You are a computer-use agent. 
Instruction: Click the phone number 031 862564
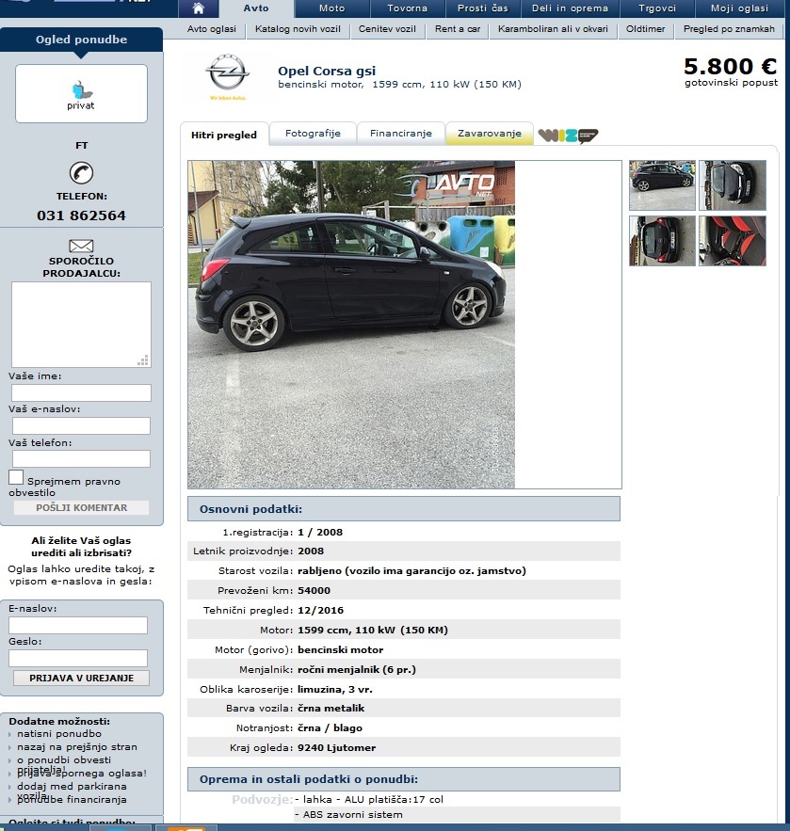coord(81,216)
